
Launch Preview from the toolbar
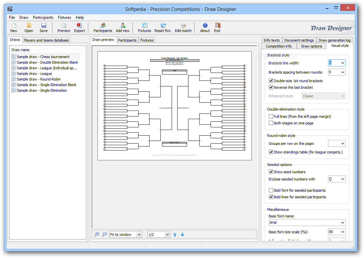pos(64,28)
